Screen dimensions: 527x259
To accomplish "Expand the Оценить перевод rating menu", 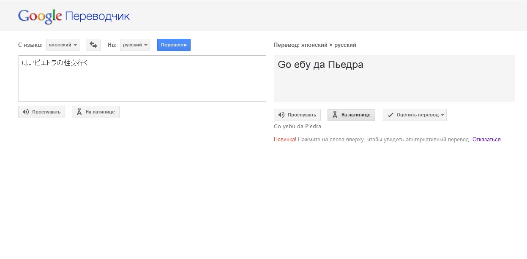I will 415,115.
